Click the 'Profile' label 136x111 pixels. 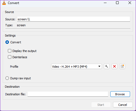(14, 67)
